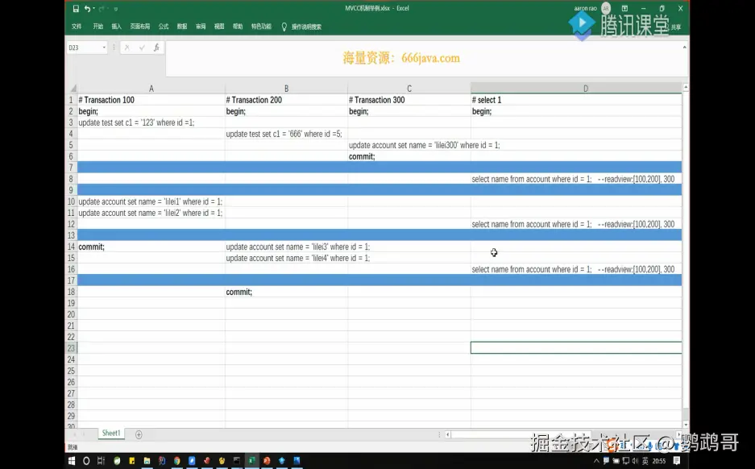
Task: Select row 7 header
Action: [x=71, y=167]
